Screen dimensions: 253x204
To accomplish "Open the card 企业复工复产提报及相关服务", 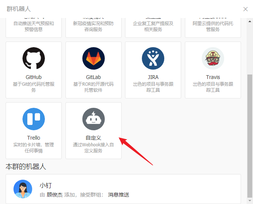I will tap(153, 28).
